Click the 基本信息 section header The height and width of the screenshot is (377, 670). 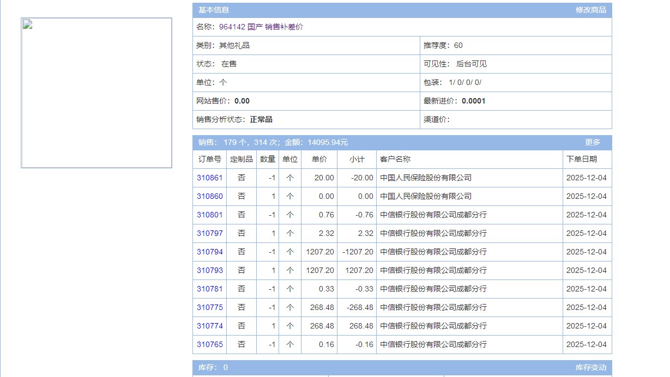pyautogui.click(x=214, y=10)
